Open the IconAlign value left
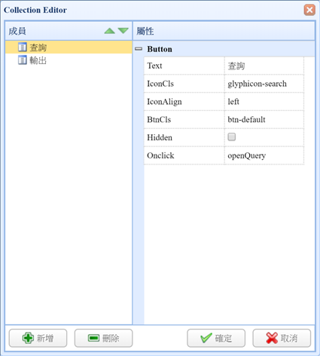The image size is (320, 356). pyautogui.click(x=264, y=102)
